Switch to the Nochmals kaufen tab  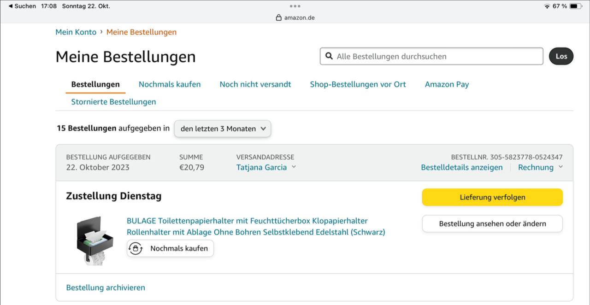point(170,84)
